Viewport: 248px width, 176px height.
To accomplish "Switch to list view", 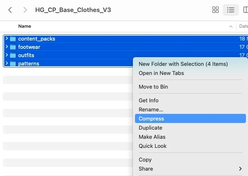I will point(231,10).
